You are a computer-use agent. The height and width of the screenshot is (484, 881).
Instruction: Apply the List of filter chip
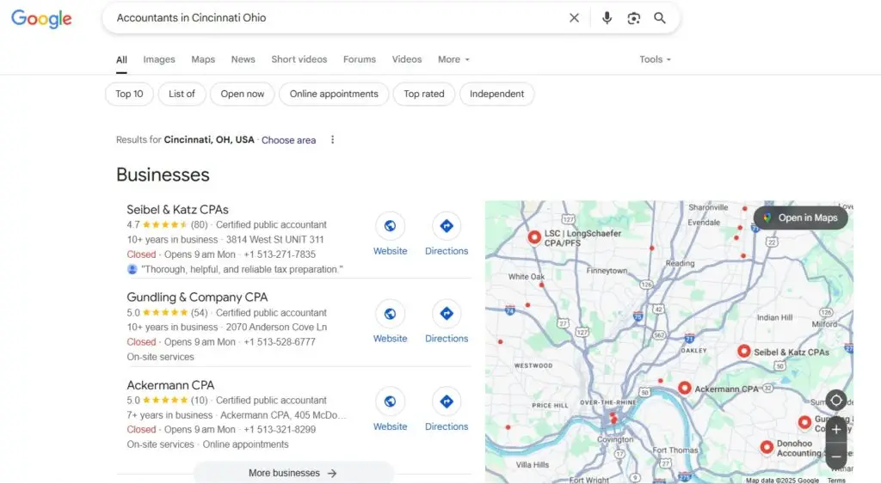[x=182, y=94]
